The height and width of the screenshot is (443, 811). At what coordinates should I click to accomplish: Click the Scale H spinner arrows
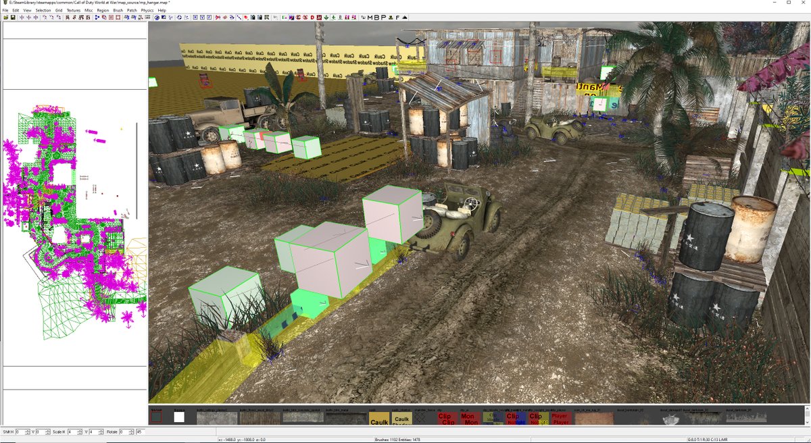(80, 432)
